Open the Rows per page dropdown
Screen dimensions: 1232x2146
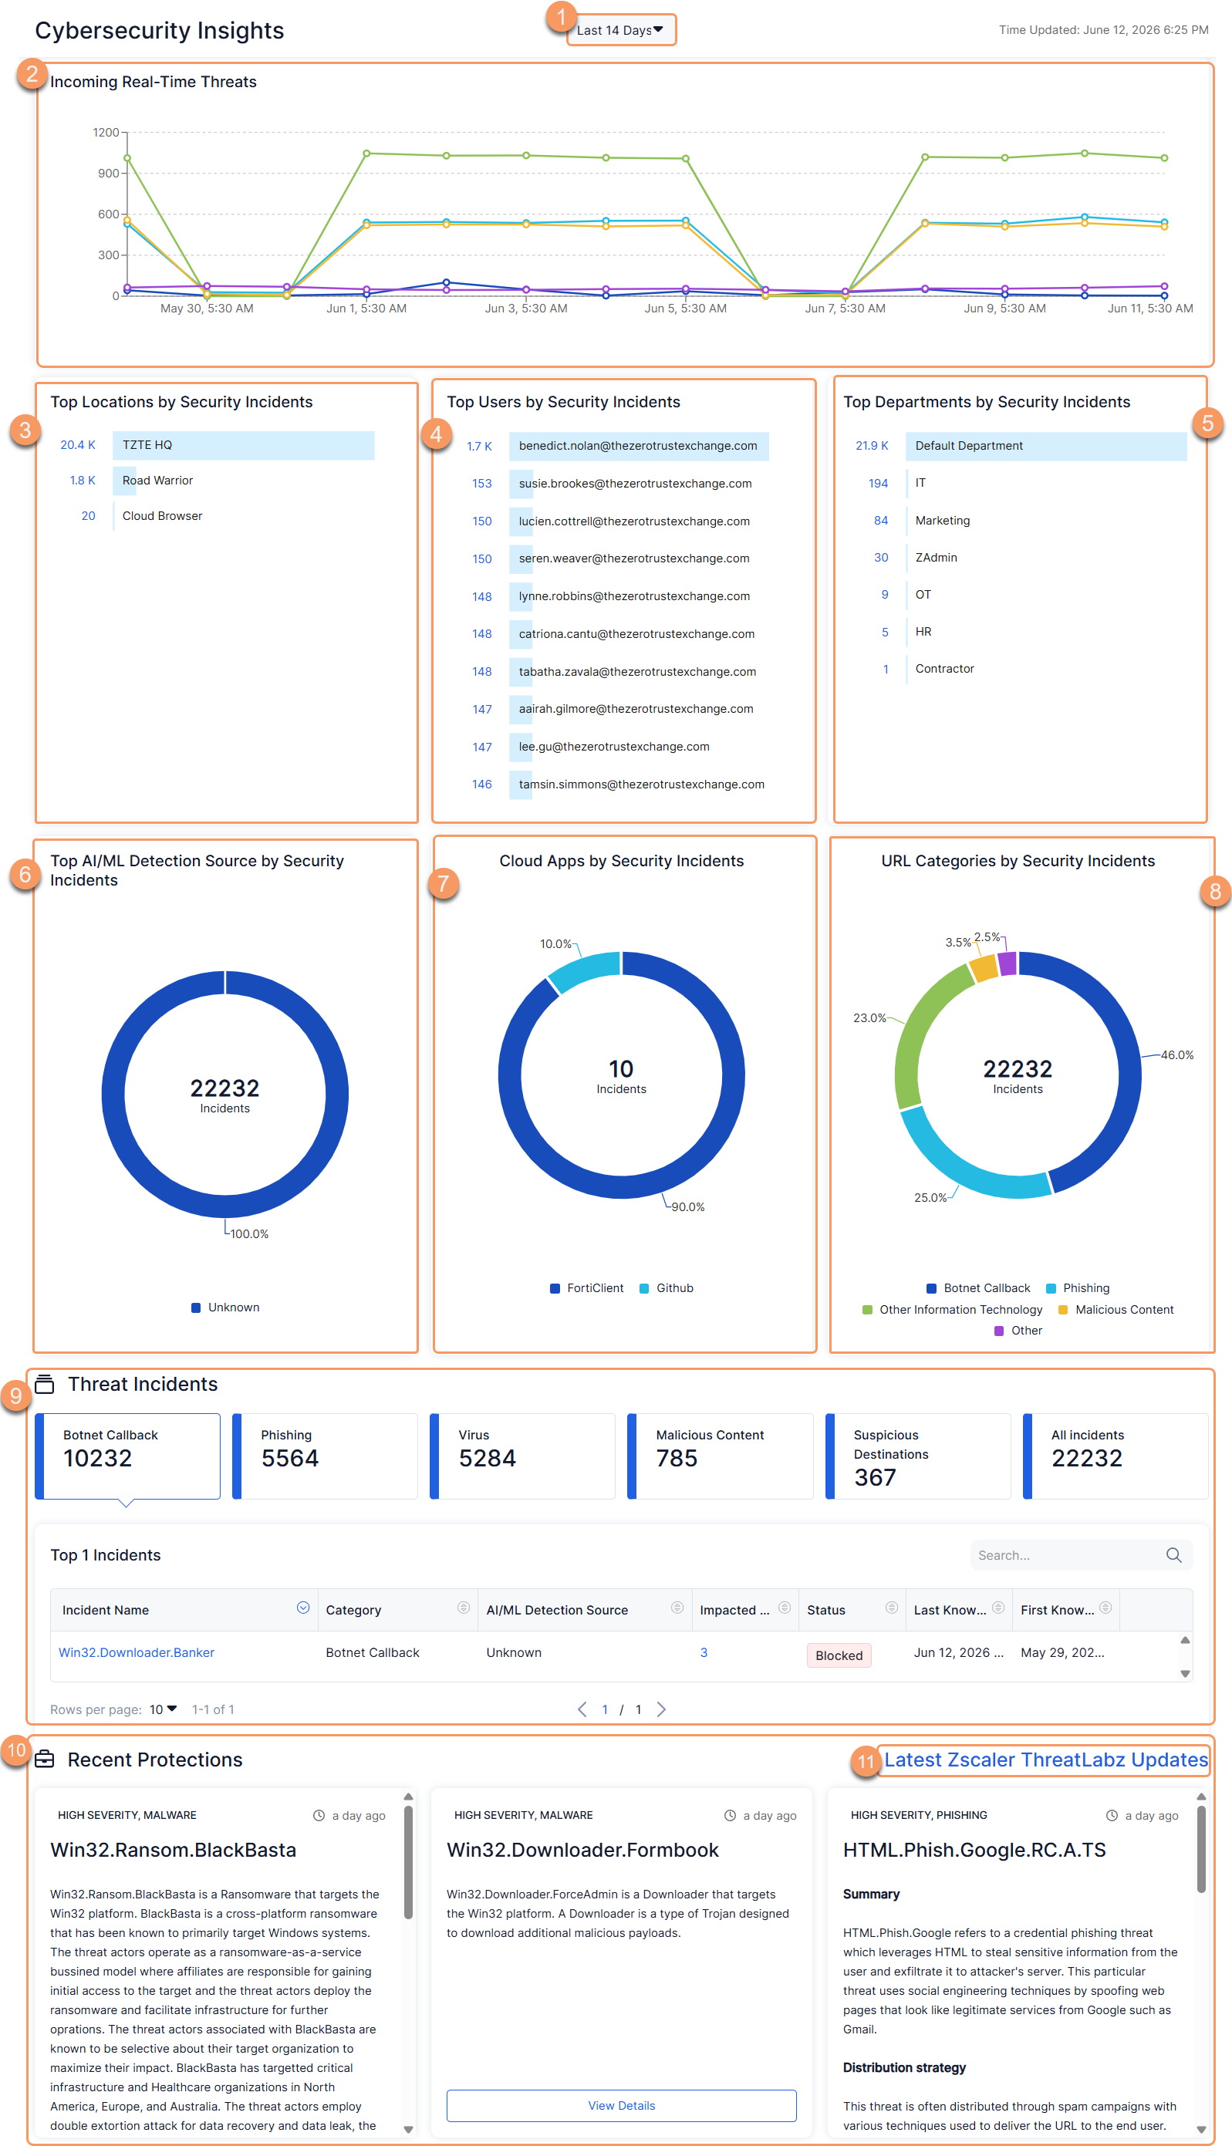coord(163,1709)
